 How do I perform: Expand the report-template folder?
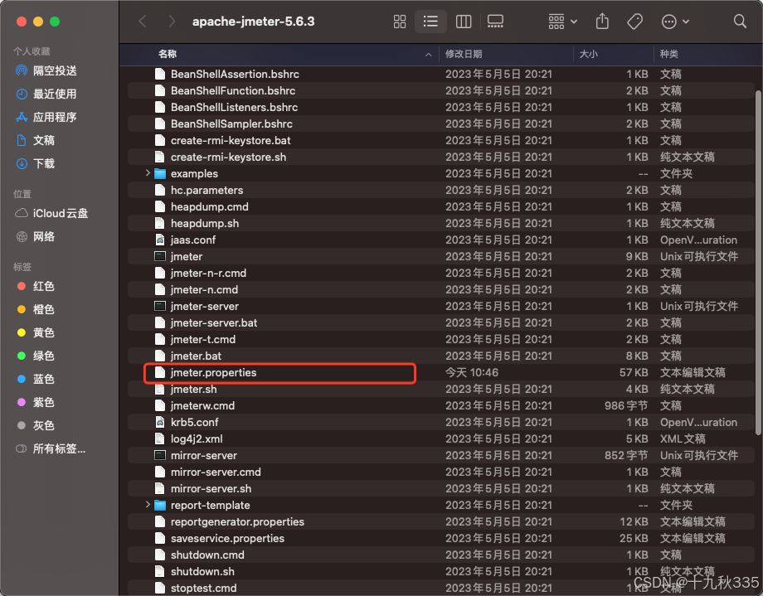(148, 505)
